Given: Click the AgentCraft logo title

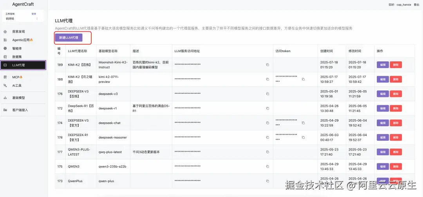Looking at the screenshot, I should click(23, 4).
